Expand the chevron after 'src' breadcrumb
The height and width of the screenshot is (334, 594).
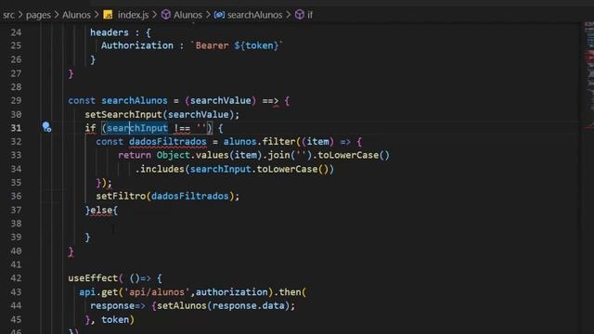click(20, 15)
